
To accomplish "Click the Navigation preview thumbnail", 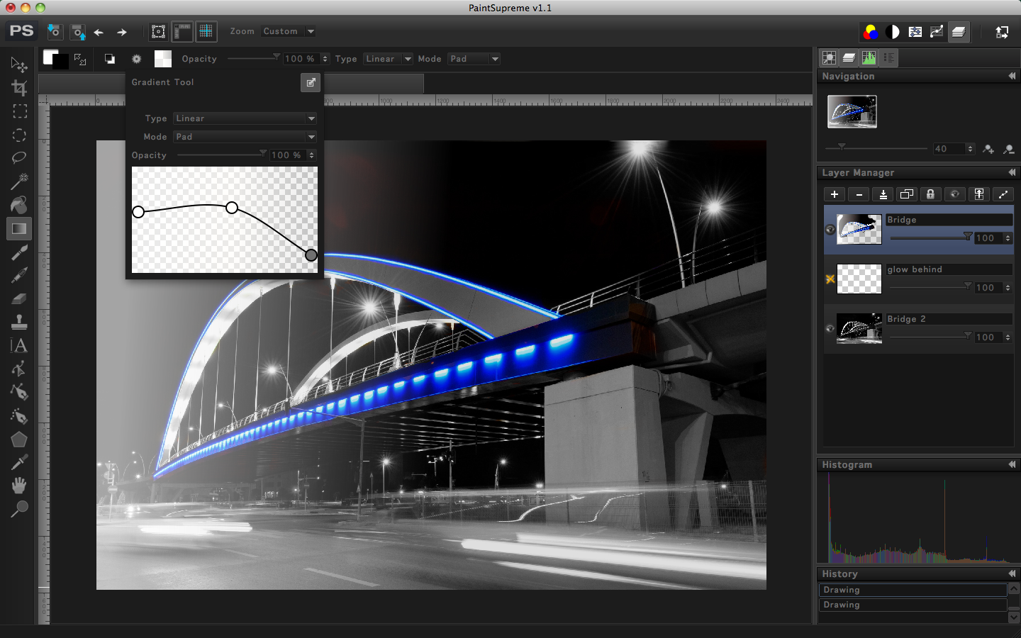I will pyautogui.click(x=852, y=112).
